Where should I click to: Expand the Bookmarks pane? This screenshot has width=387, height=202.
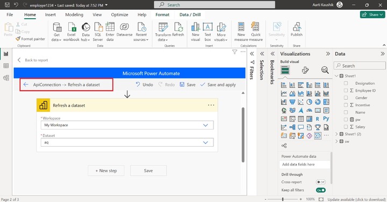(272, 54)
